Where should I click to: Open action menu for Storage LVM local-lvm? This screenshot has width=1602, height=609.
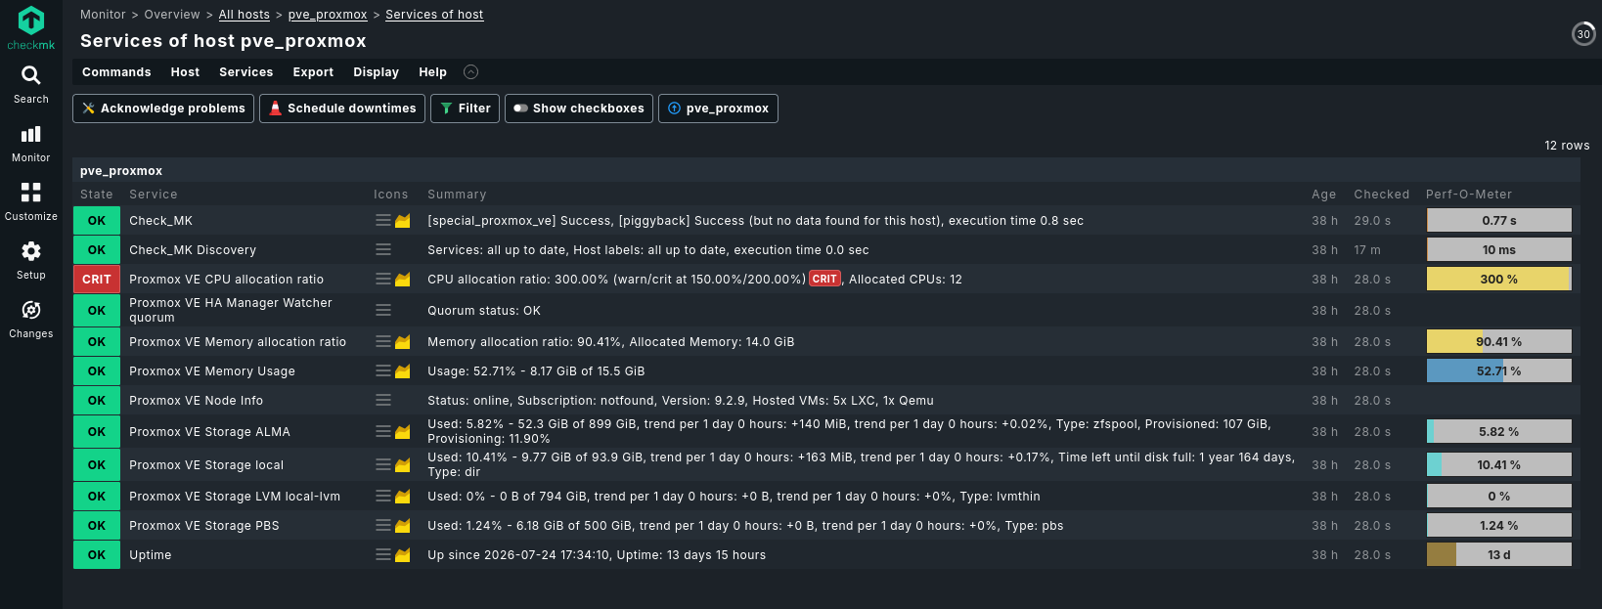pyautogui.click(x=383, y=497)
